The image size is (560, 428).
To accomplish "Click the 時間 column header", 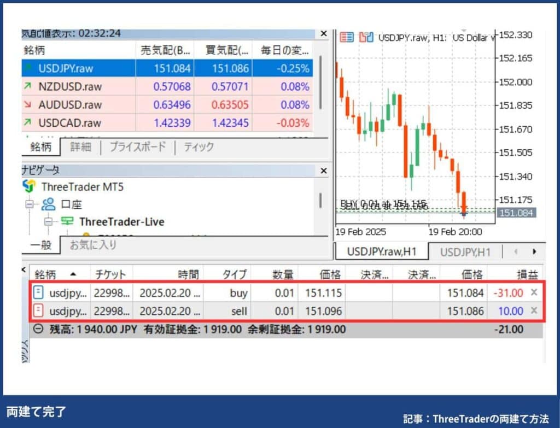I will (168, 274).
